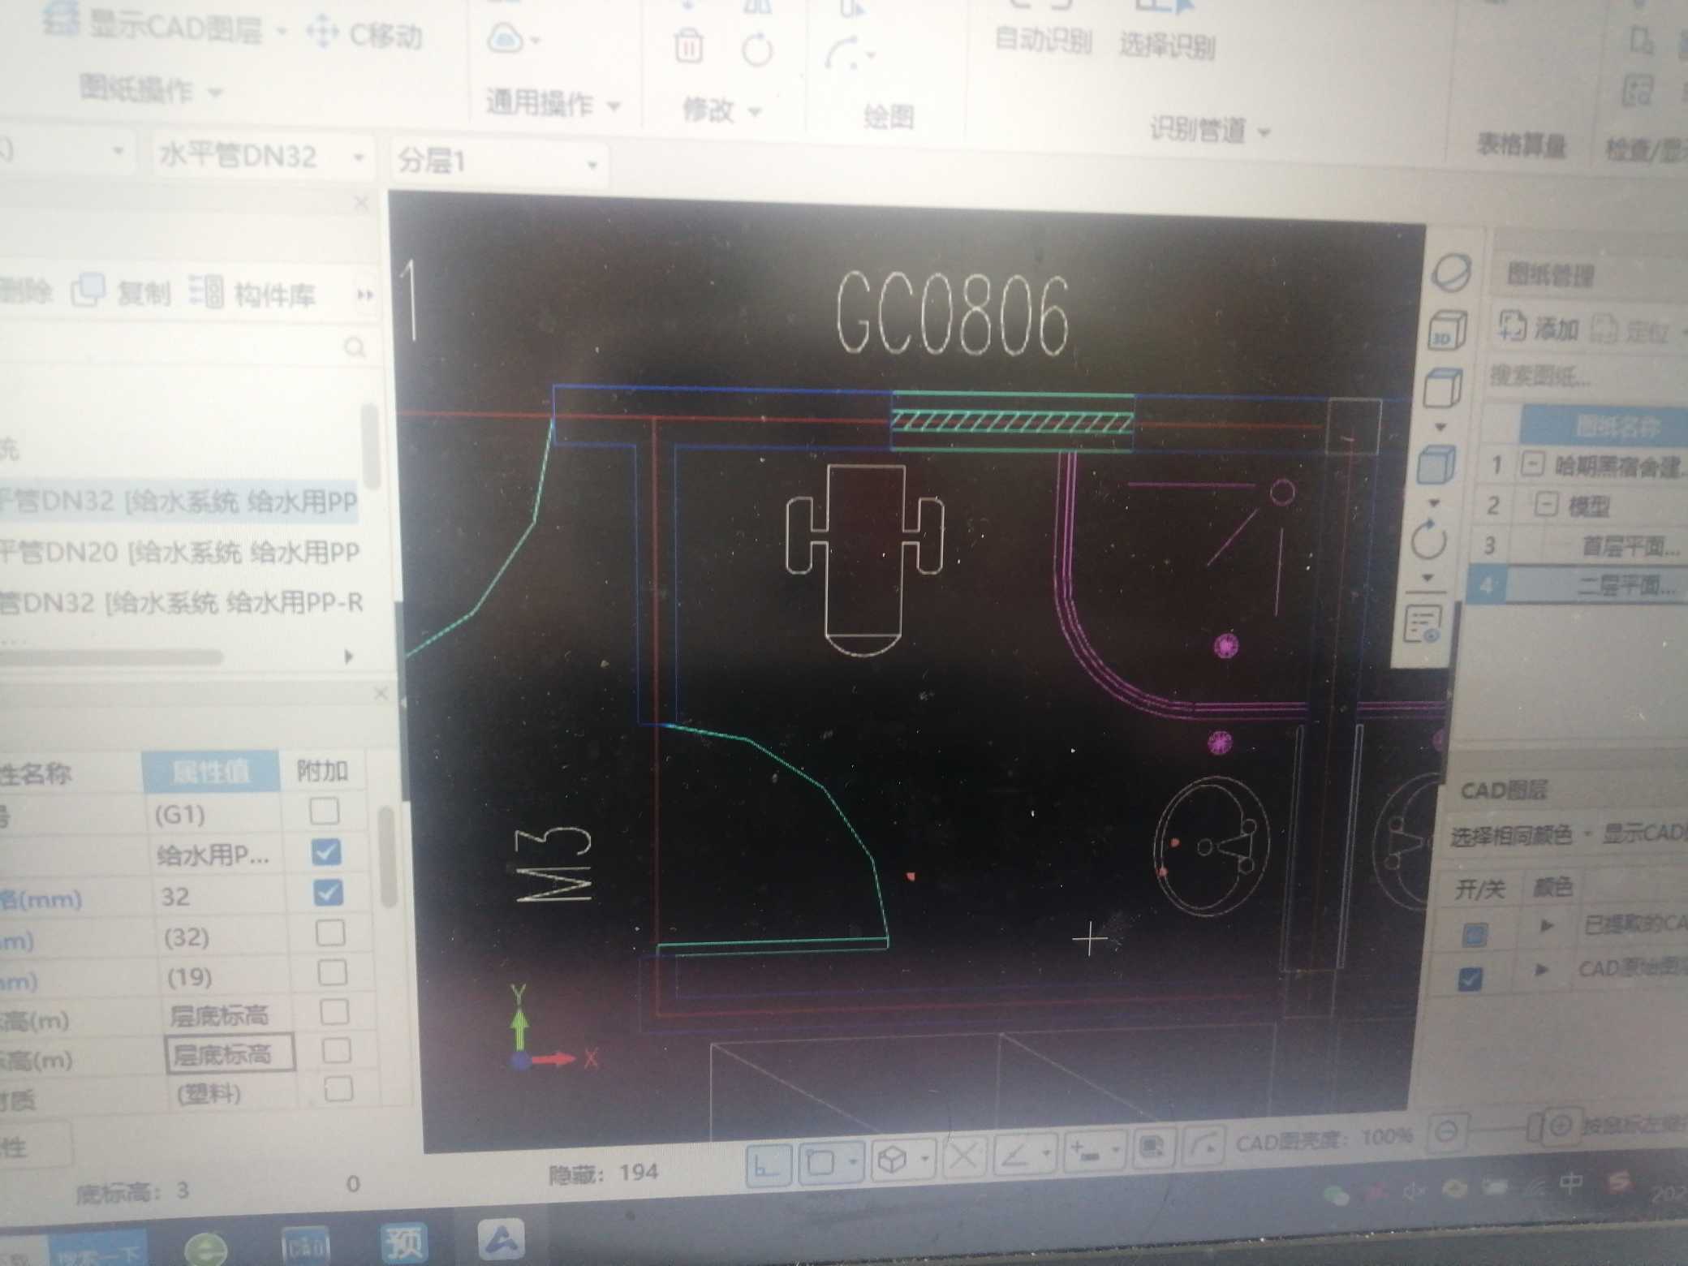
Task: Click the rectangle select icon in status bar
Action: click(820, 1163)
